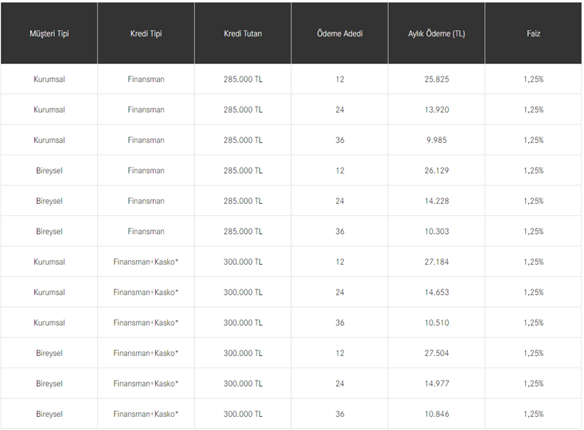584x430 pixels.
Task: Click the 13.920 monthly payment value
Action: [x=436, y=110]
